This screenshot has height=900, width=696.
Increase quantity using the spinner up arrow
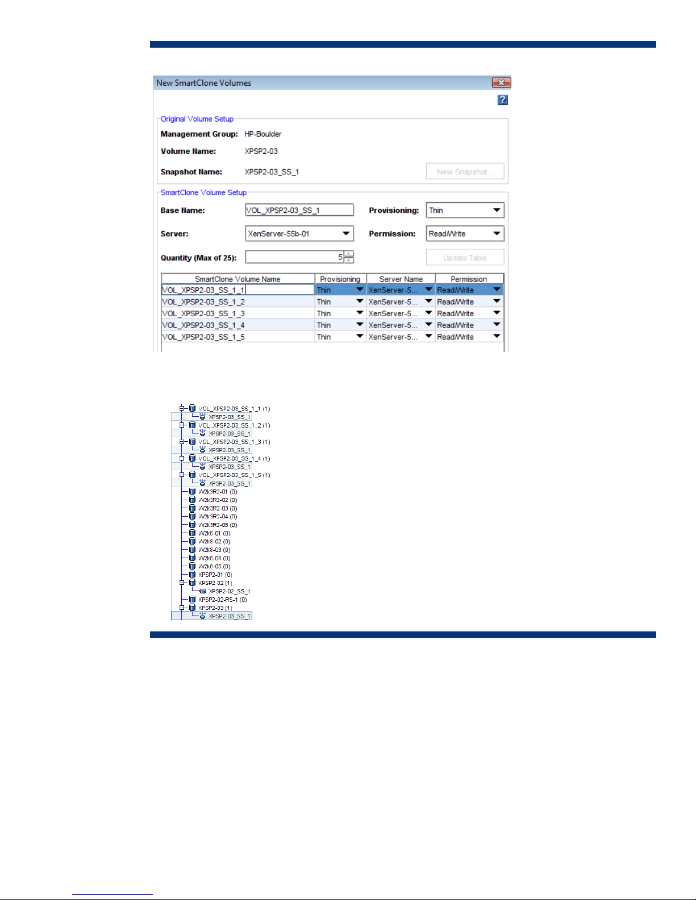coord(349,254)
